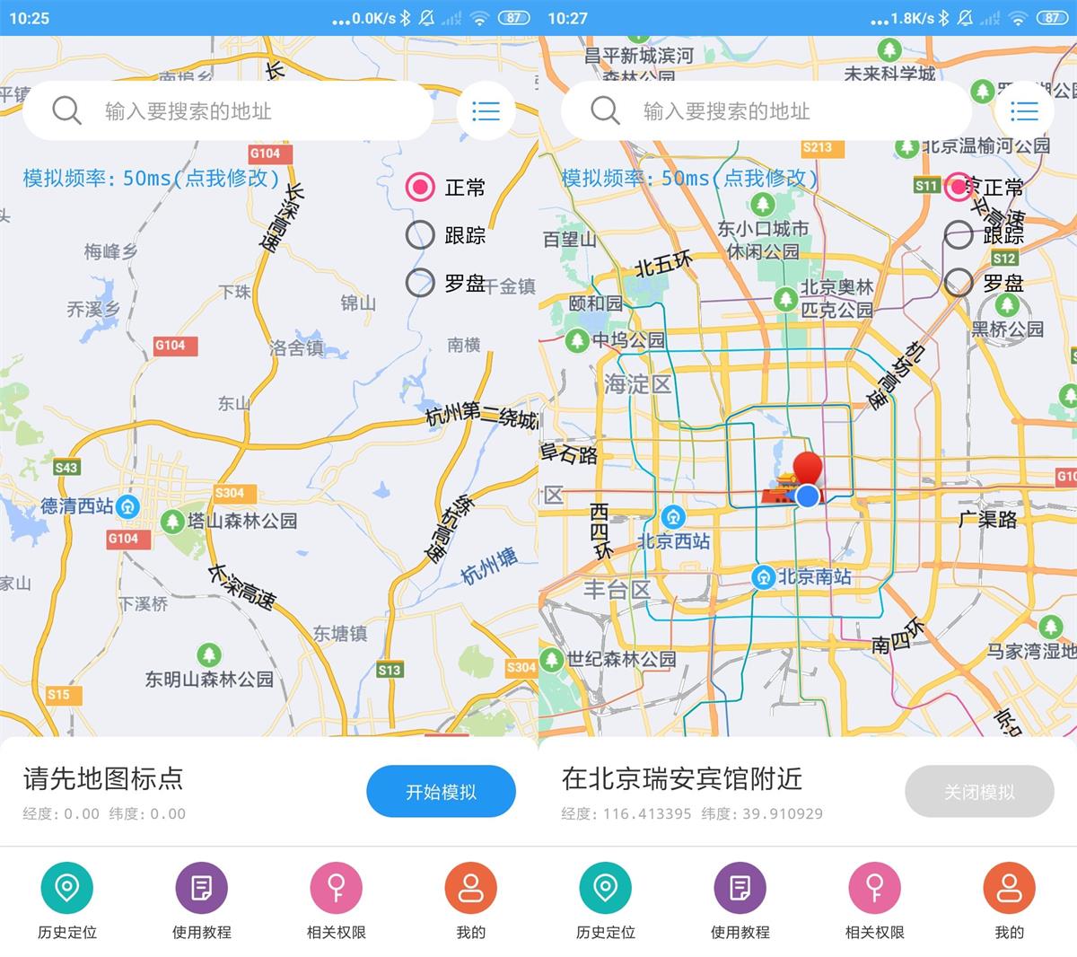Tap the 北京西站 subway station icon
Screen dimensions: 1077x957
[x=672, y=517]
